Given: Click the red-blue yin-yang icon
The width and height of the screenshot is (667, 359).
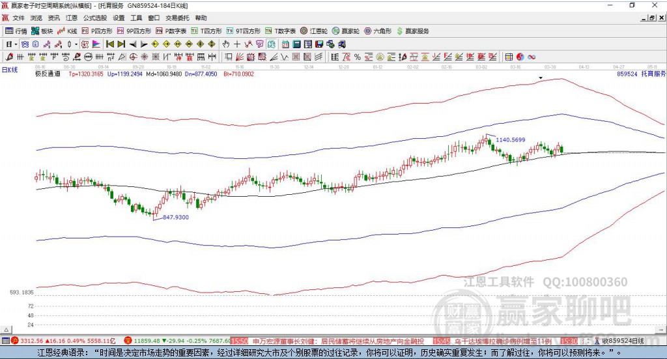Looking at the screenshot, I should (520, 57).
